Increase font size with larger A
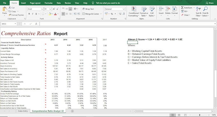The width and height of the screenshot is (217, 117). pyautogui.click(x=54, y=9)
